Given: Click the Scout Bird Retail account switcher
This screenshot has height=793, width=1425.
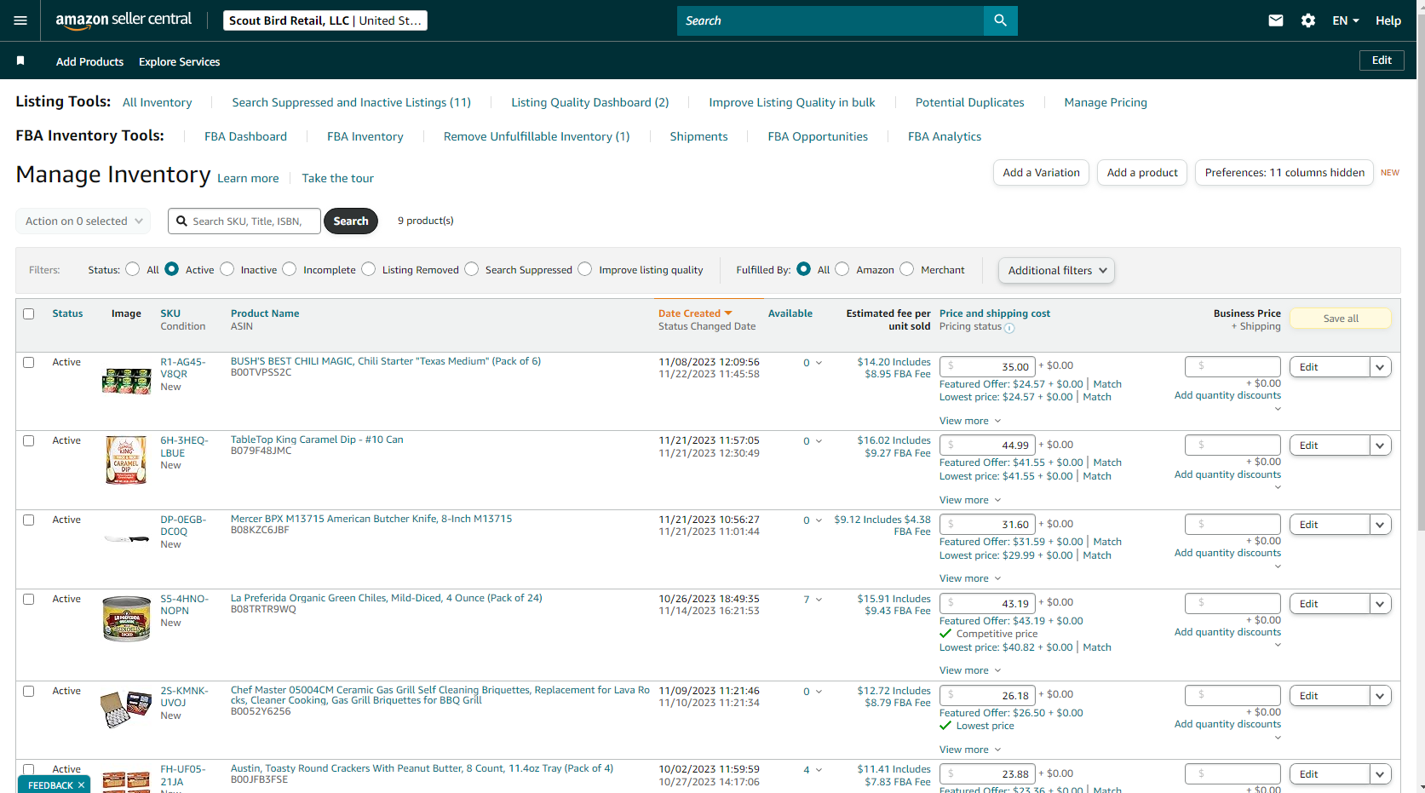Looking at the screenshot, I should (x=325, y=20).
